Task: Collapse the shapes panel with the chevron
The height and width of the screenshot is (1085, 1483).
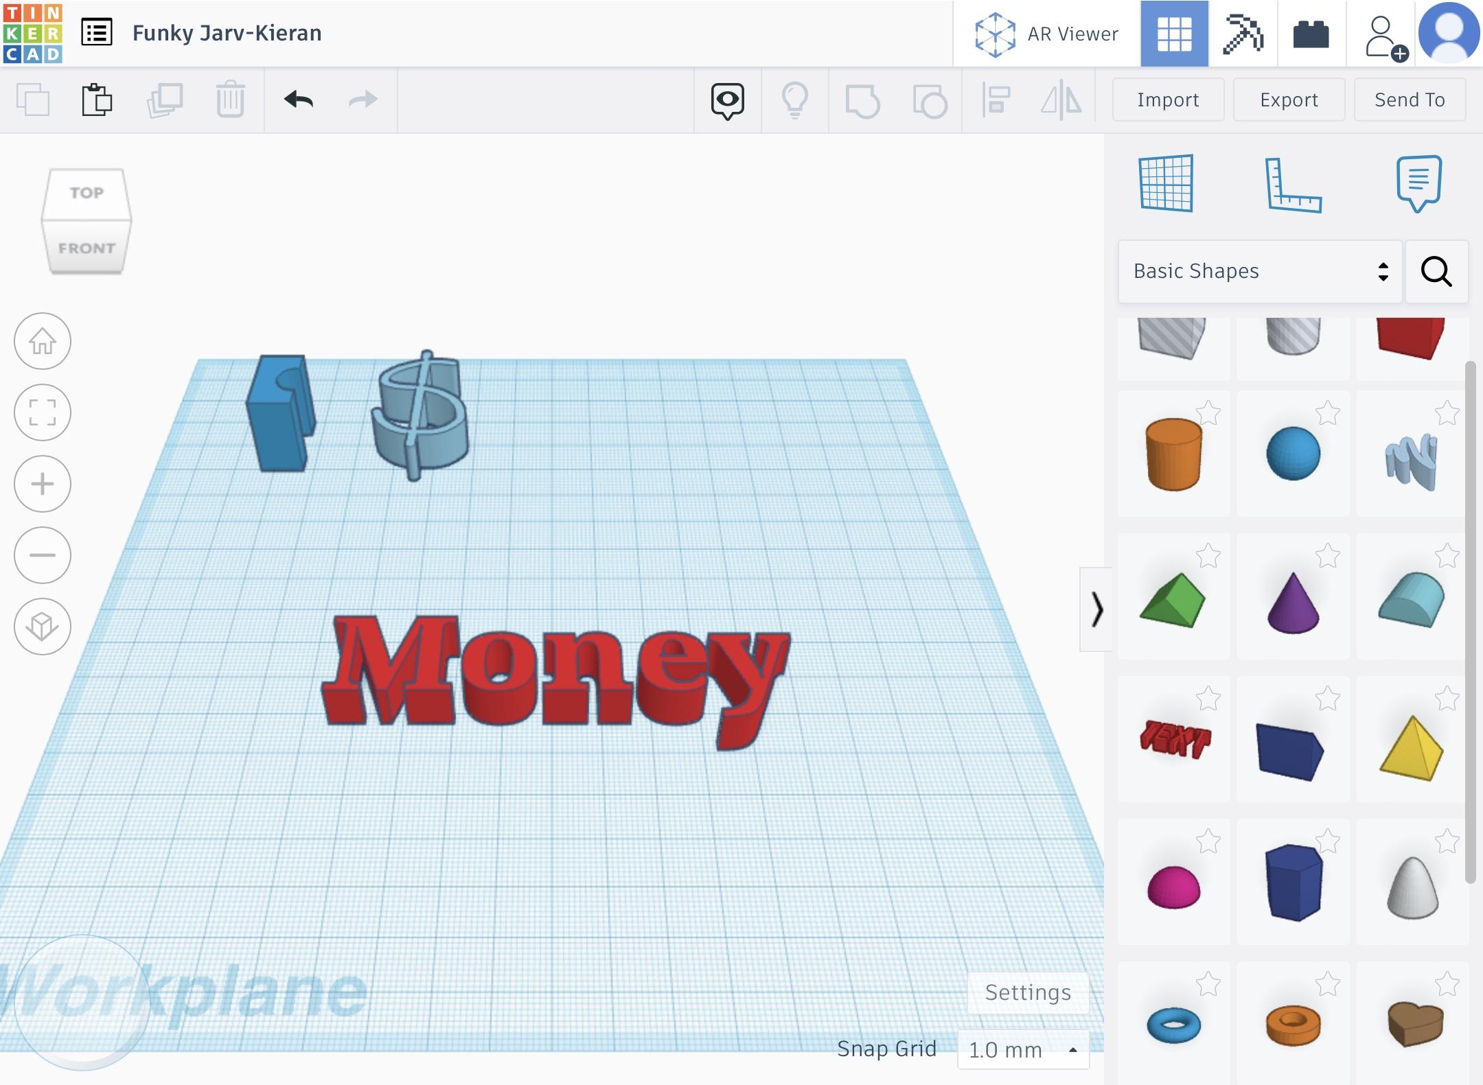Action: point(1096,609)
